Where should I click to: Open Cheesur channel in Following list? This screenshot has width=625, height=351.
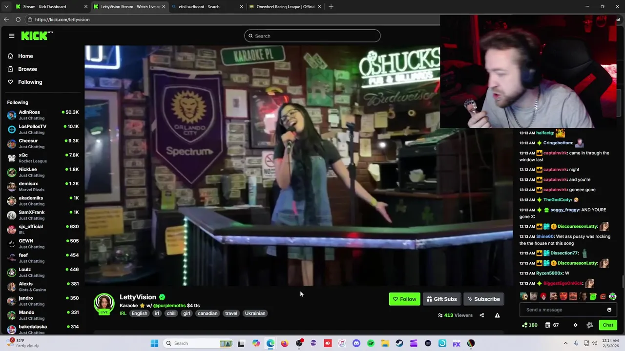coord(43,143)
